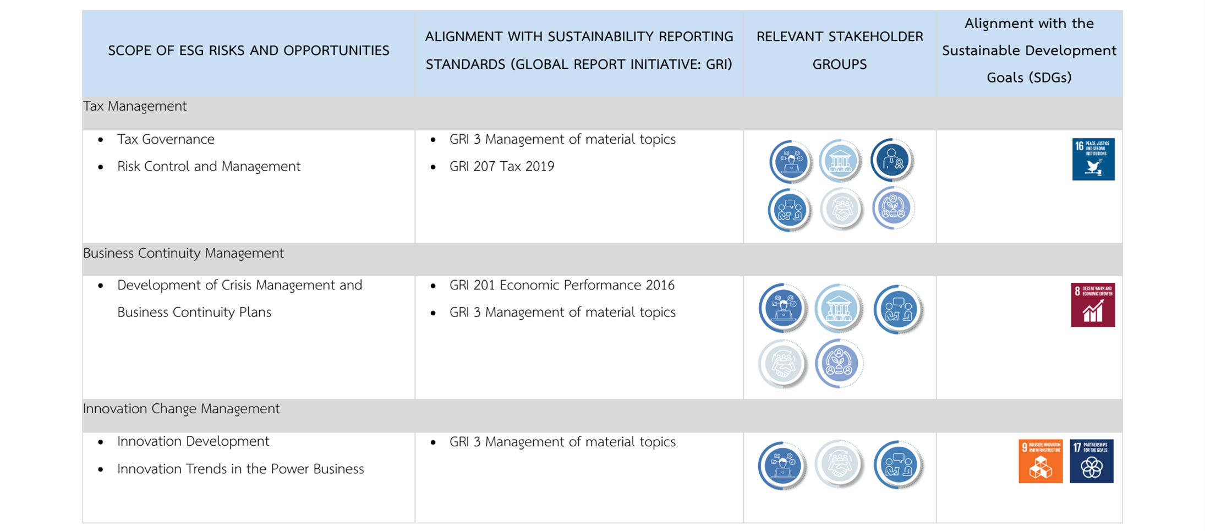Select handshake icon in Tax Management row
1205x531 pixels.
[840, 209]
